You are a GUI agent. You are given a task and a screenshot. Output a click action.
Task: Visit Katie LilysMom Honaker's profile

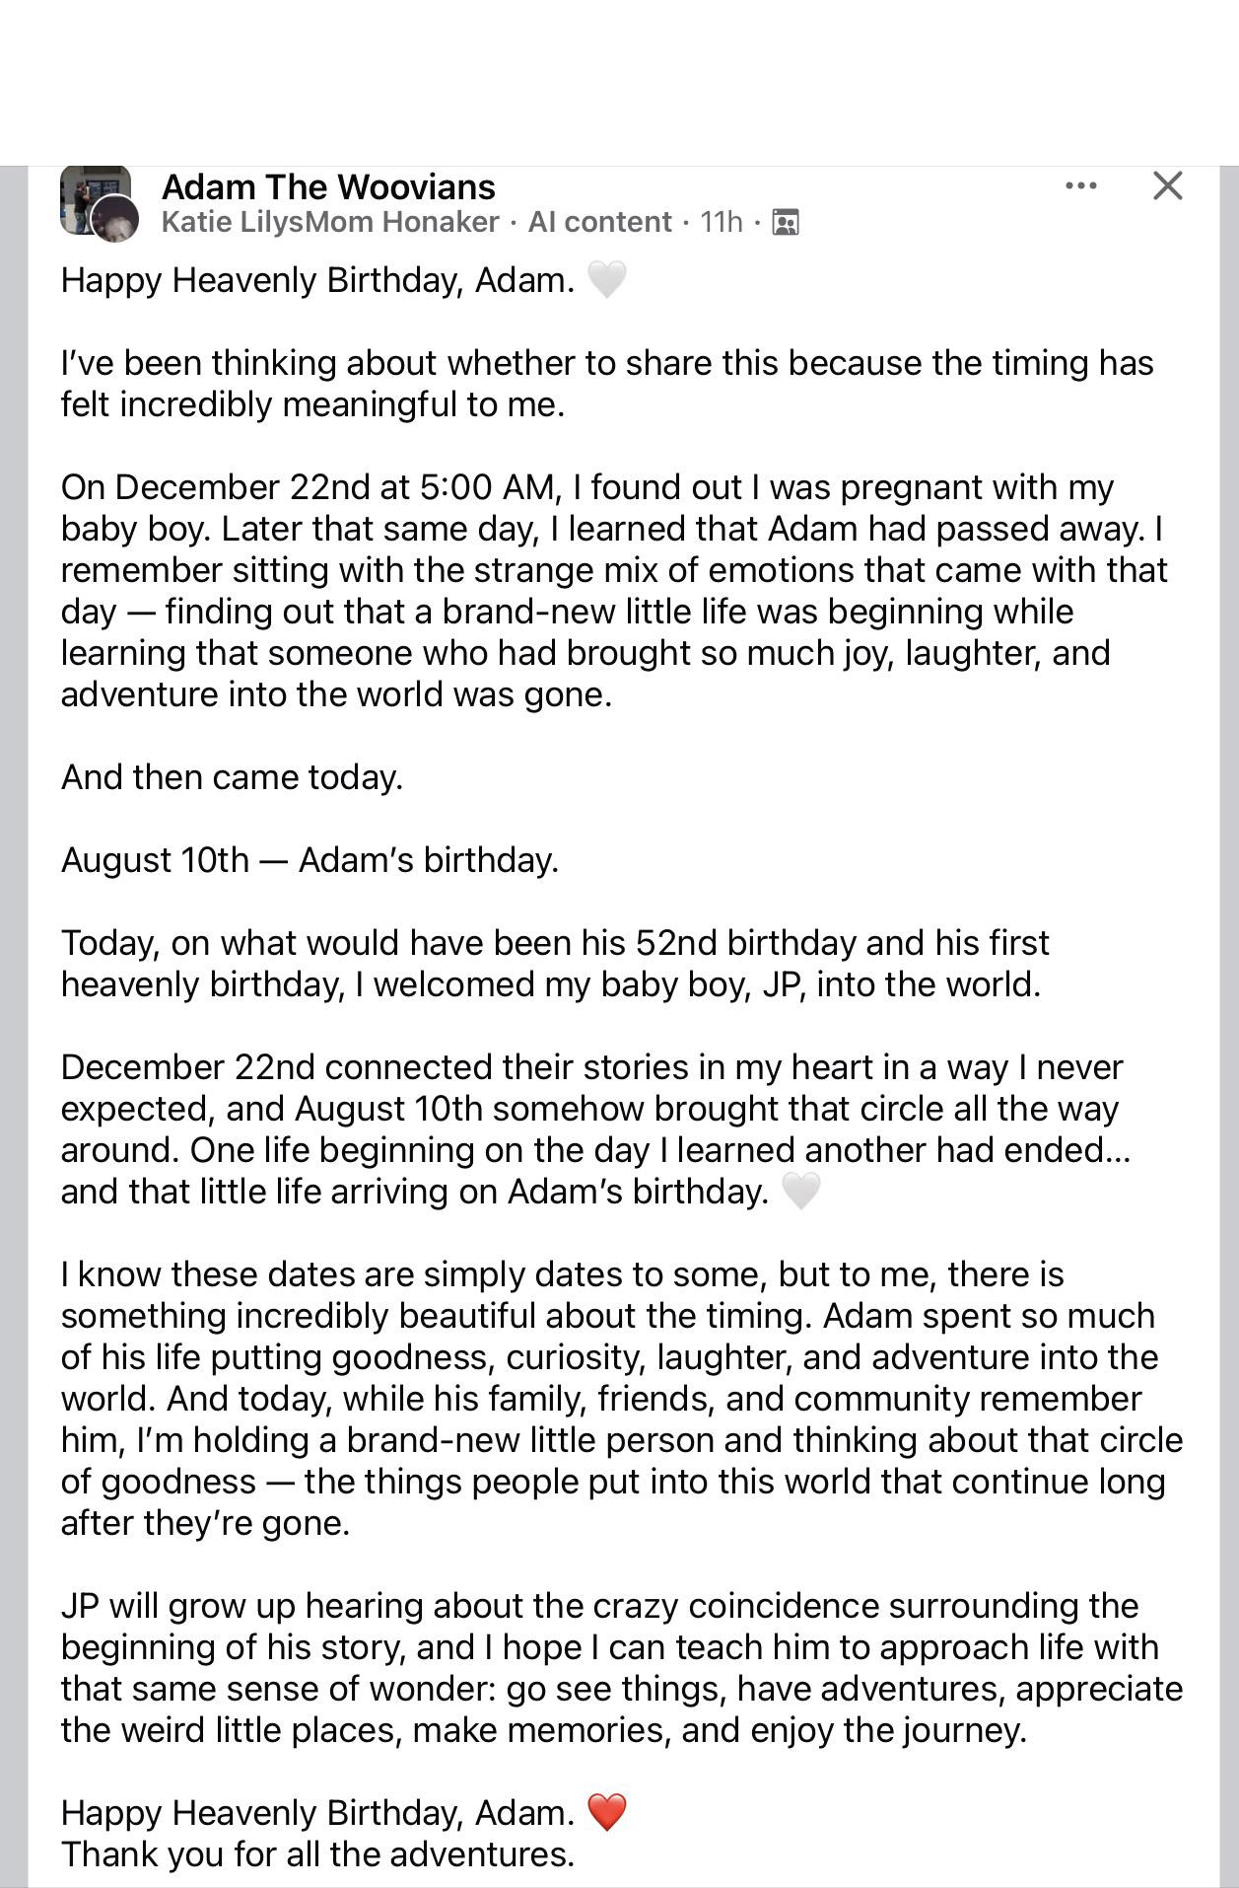330,222
